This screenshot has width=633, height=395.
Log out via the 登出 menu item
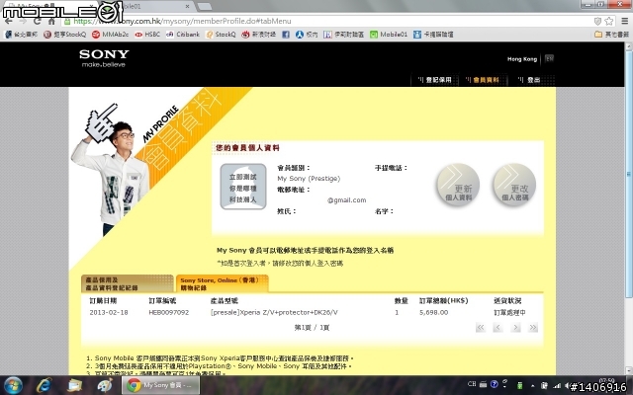(529, 80)
